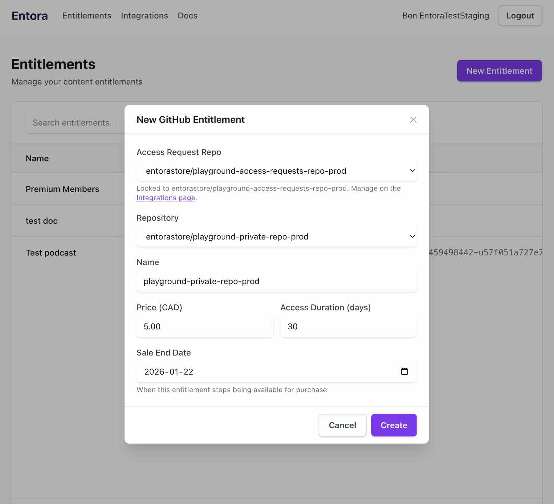Viewport: 554px width, 504px height.
Task: Close the New GitHub Entitlement dialog
Action: (x=413, y=120)
